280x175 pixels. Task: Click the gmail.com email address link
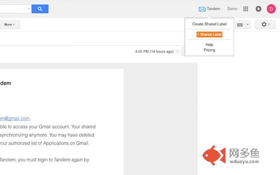tap(15, 118)
